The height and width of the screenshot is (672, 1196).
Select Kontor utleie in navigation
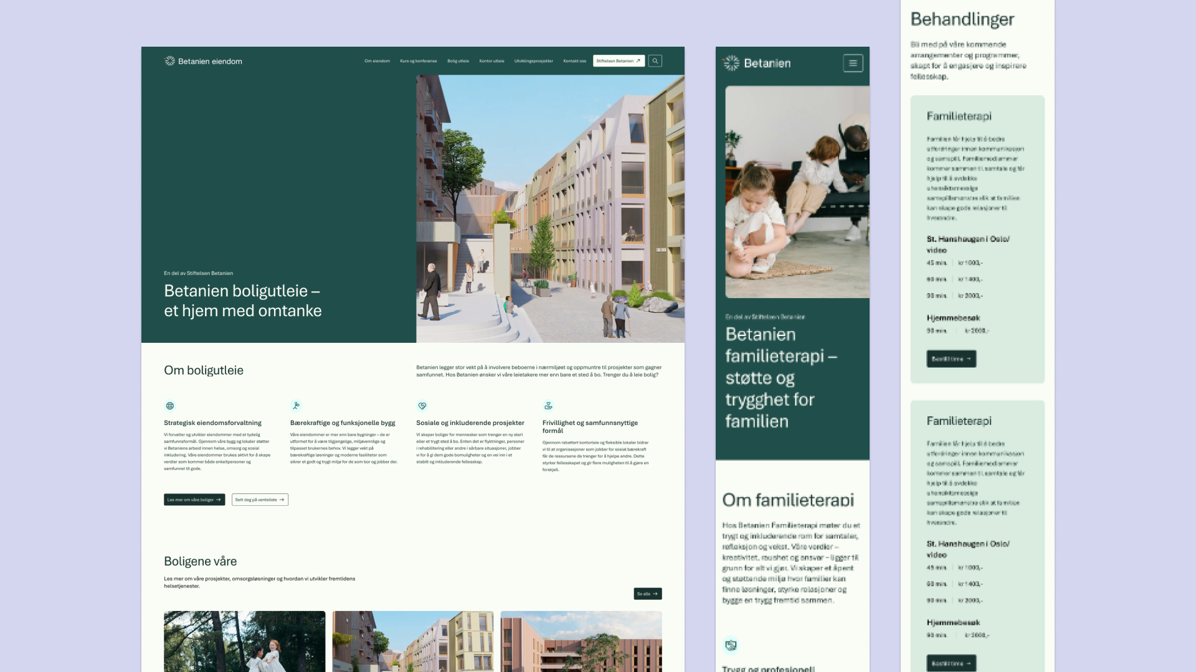[491, 61]
